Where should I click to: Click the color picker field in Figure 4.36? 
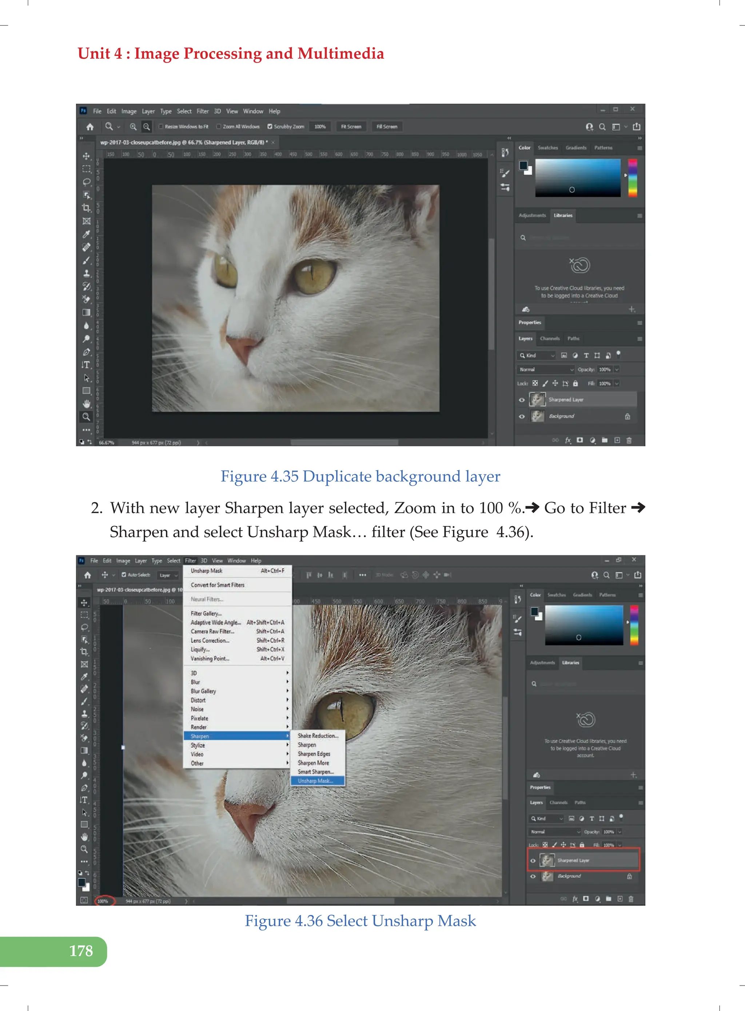[x=584, y=625]
